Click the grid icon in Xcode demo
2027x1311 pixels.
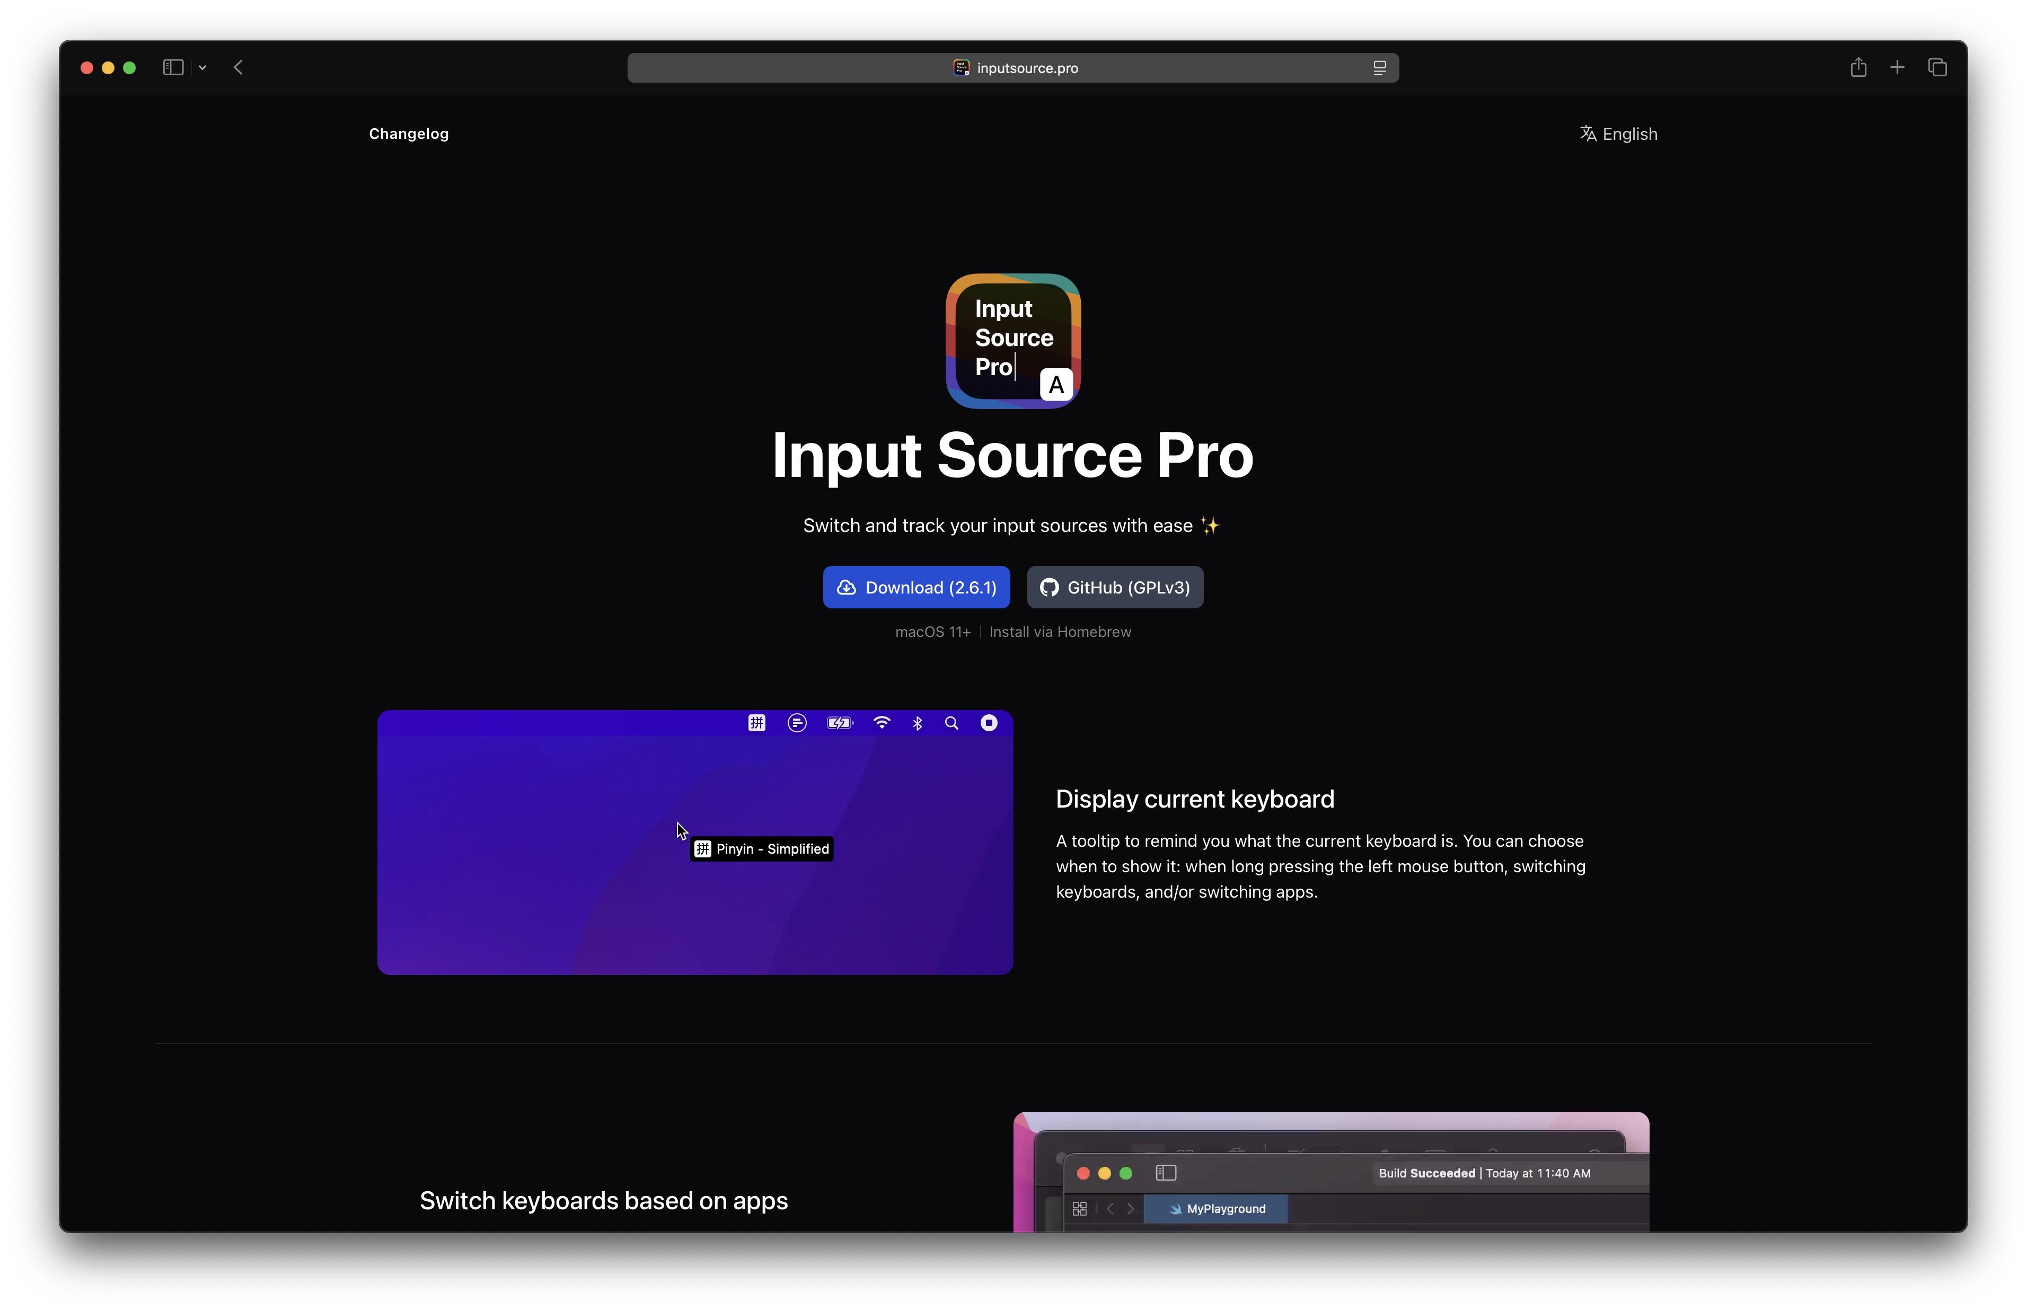click(1079, 1209)
